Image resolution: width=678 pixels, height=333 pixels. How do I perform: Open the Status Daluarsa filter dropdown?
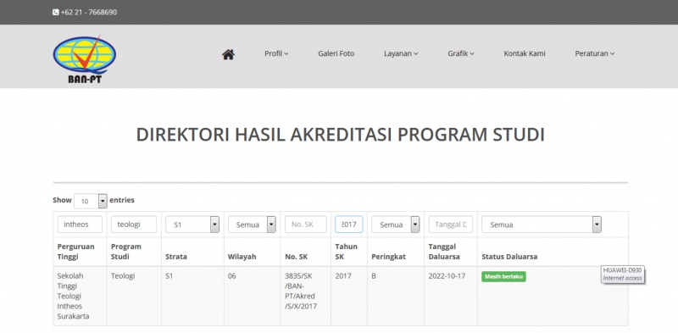(x=542, y=225)
